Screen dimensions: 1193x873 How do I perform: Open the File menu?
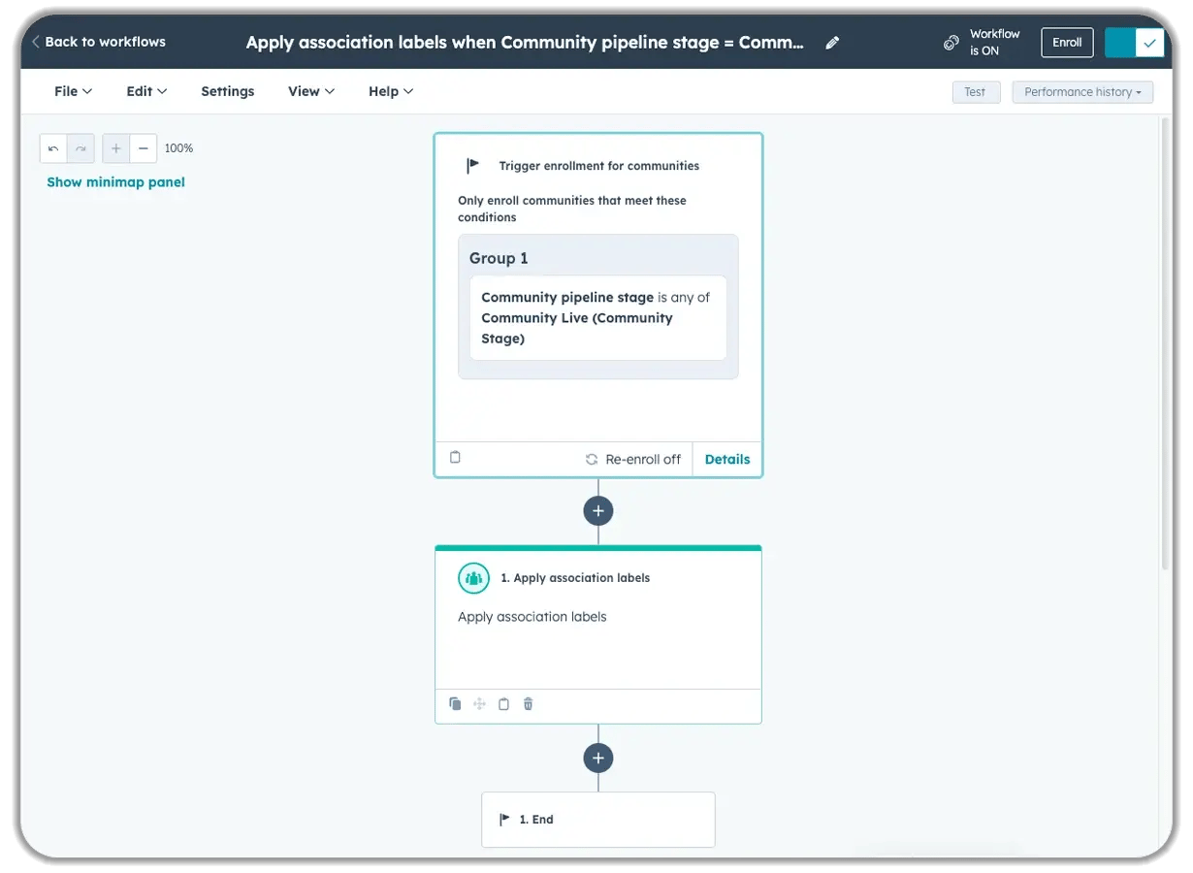coord(72,90)
